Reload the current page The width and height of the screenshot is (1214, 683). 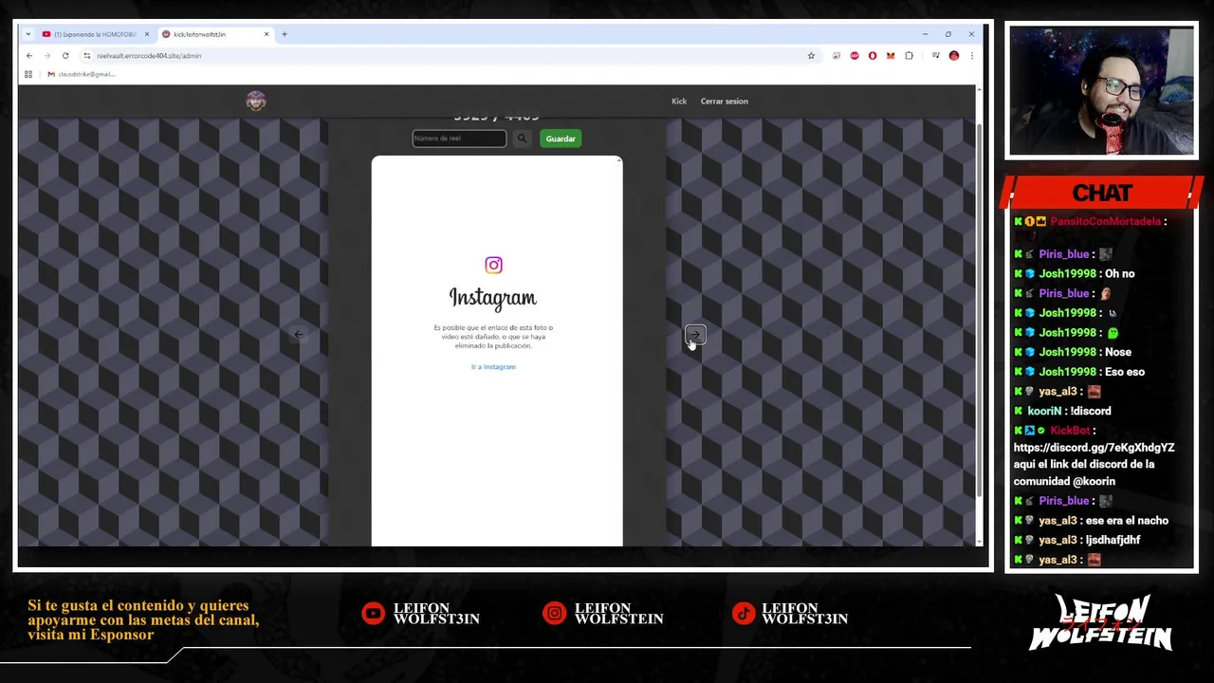point(65,56)
